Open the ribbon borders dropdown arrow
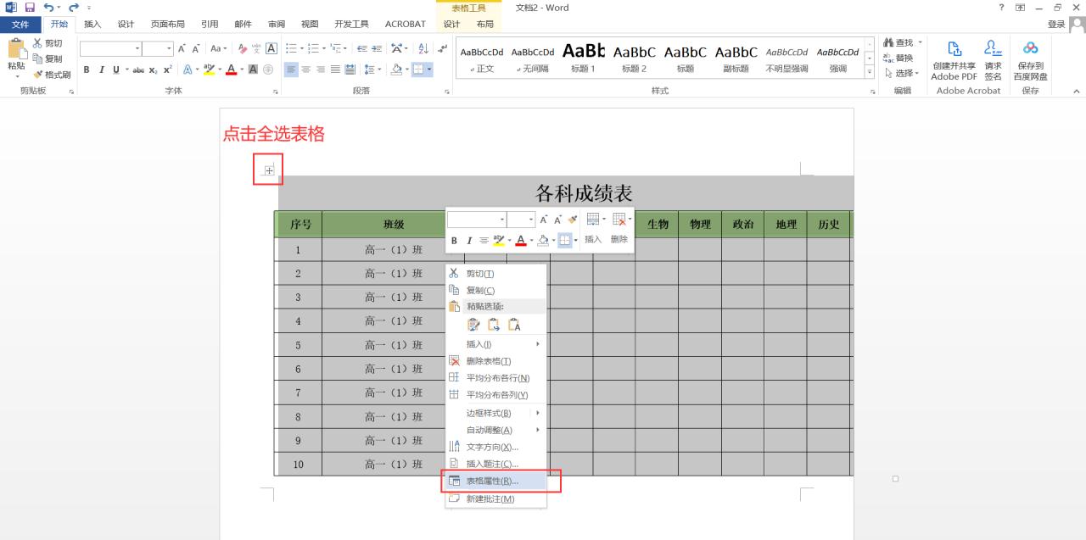The height and width of the screenshot is (540, 1086). (430, 70)
